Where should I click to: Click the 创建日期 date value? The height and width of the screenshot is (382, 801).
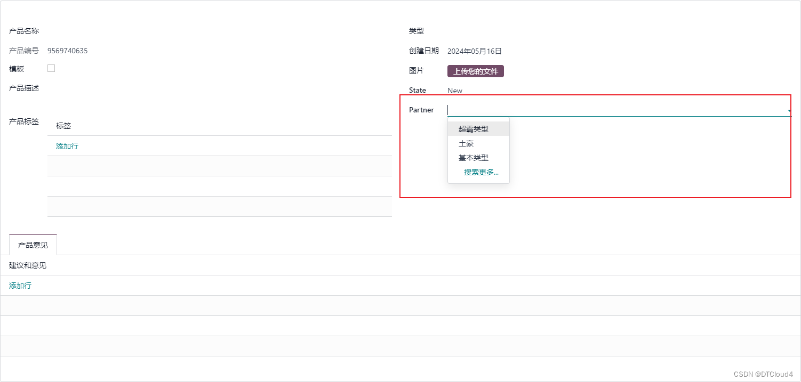click(x=474, y=51)
